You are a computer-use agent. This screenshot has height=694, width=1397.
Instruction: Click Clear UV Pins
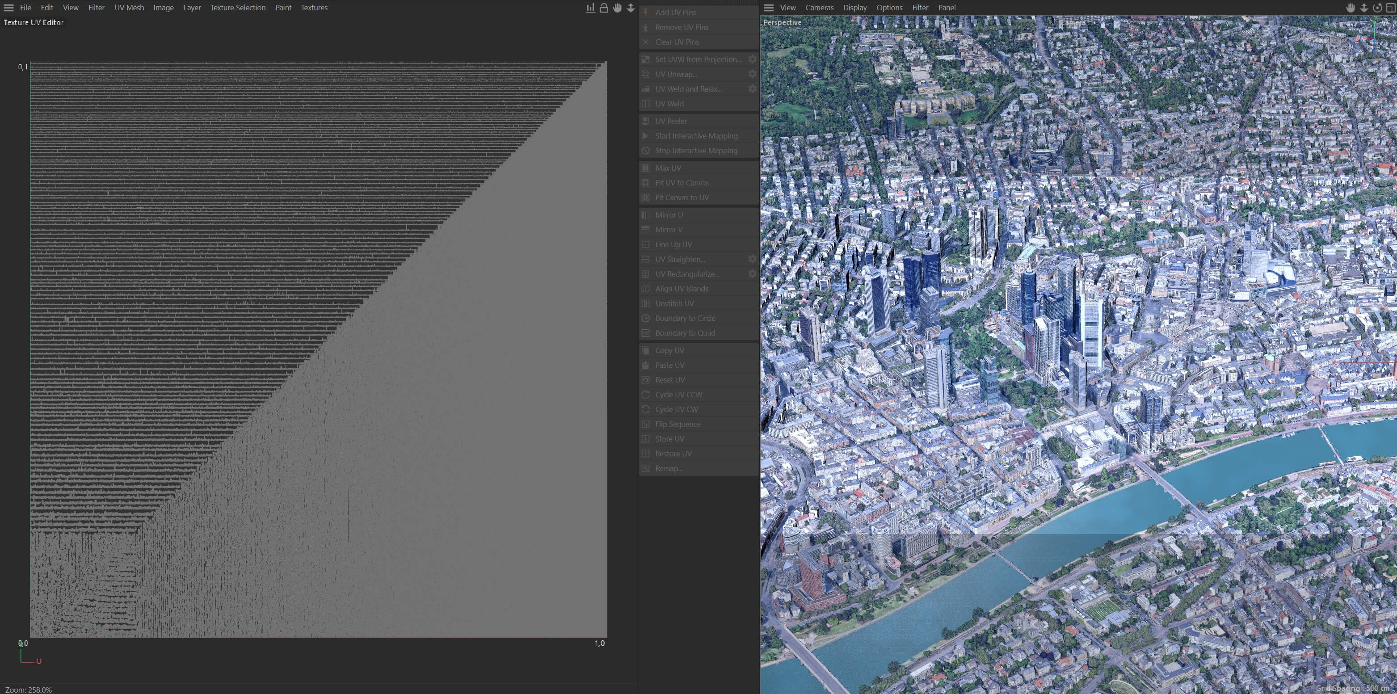(x=698, y=42)
